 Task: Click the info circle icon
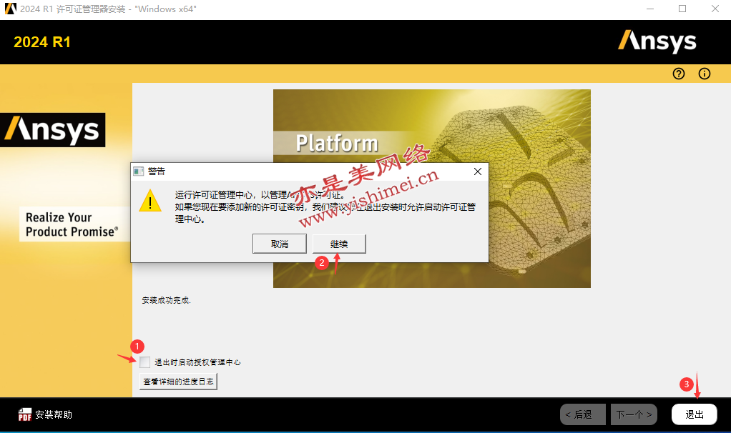pyautogui.click(x=705, y=74)
